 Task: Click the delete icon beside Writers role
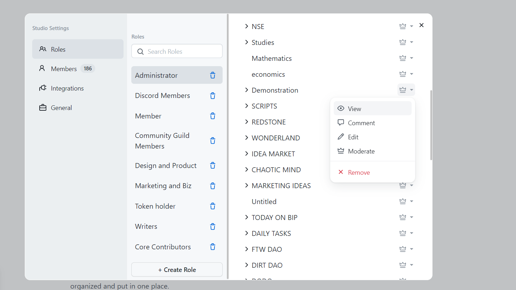212,226
